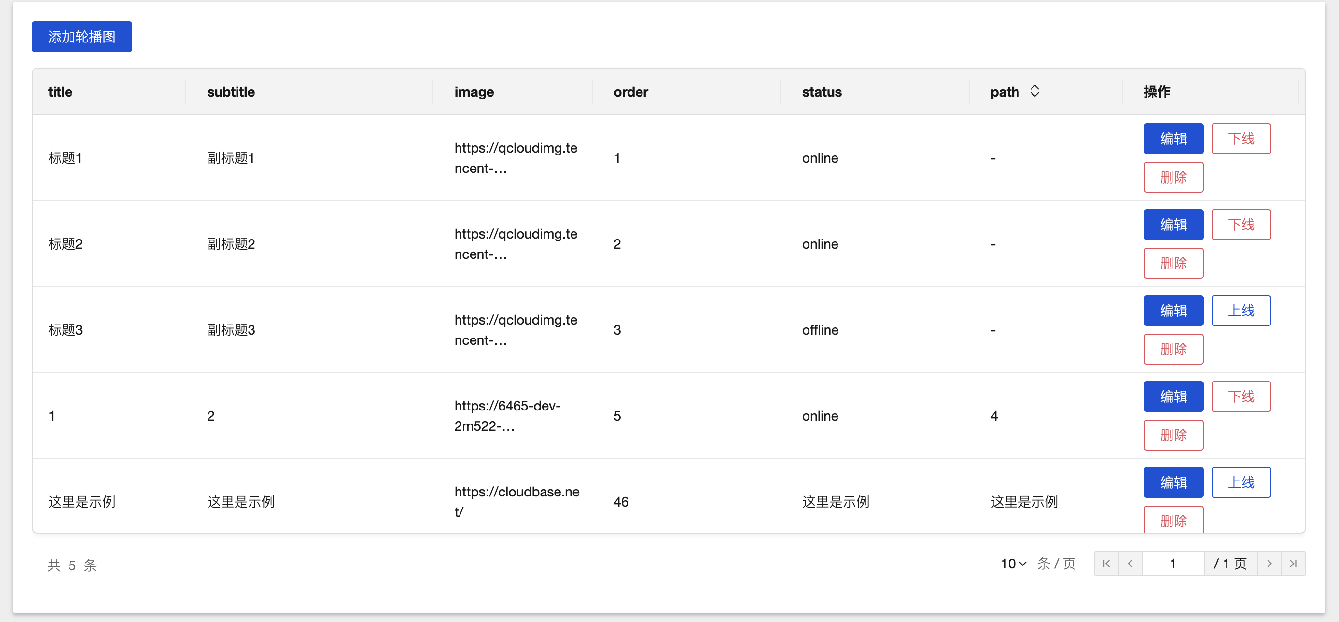This screenshot has height=622, width=1339.
Task: Click 上线 for the 这里是示例 row
Action: [1241, 482]
